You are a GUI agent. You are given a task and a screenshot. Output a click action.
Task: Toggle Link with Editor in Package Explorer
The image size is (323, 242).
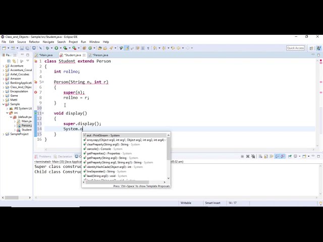coord(14,61)
